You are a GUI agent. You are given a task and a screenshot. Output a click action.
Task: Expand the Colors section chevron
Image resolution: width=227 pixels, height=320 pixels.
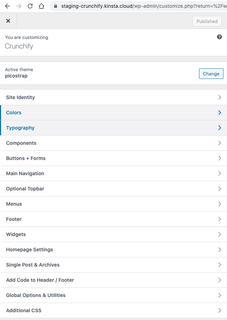[x=220, y=113]
